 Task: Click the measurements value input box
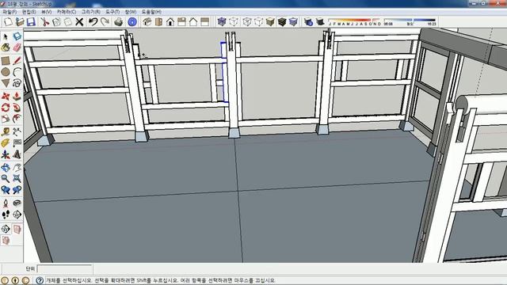click(x=65, y=269)
